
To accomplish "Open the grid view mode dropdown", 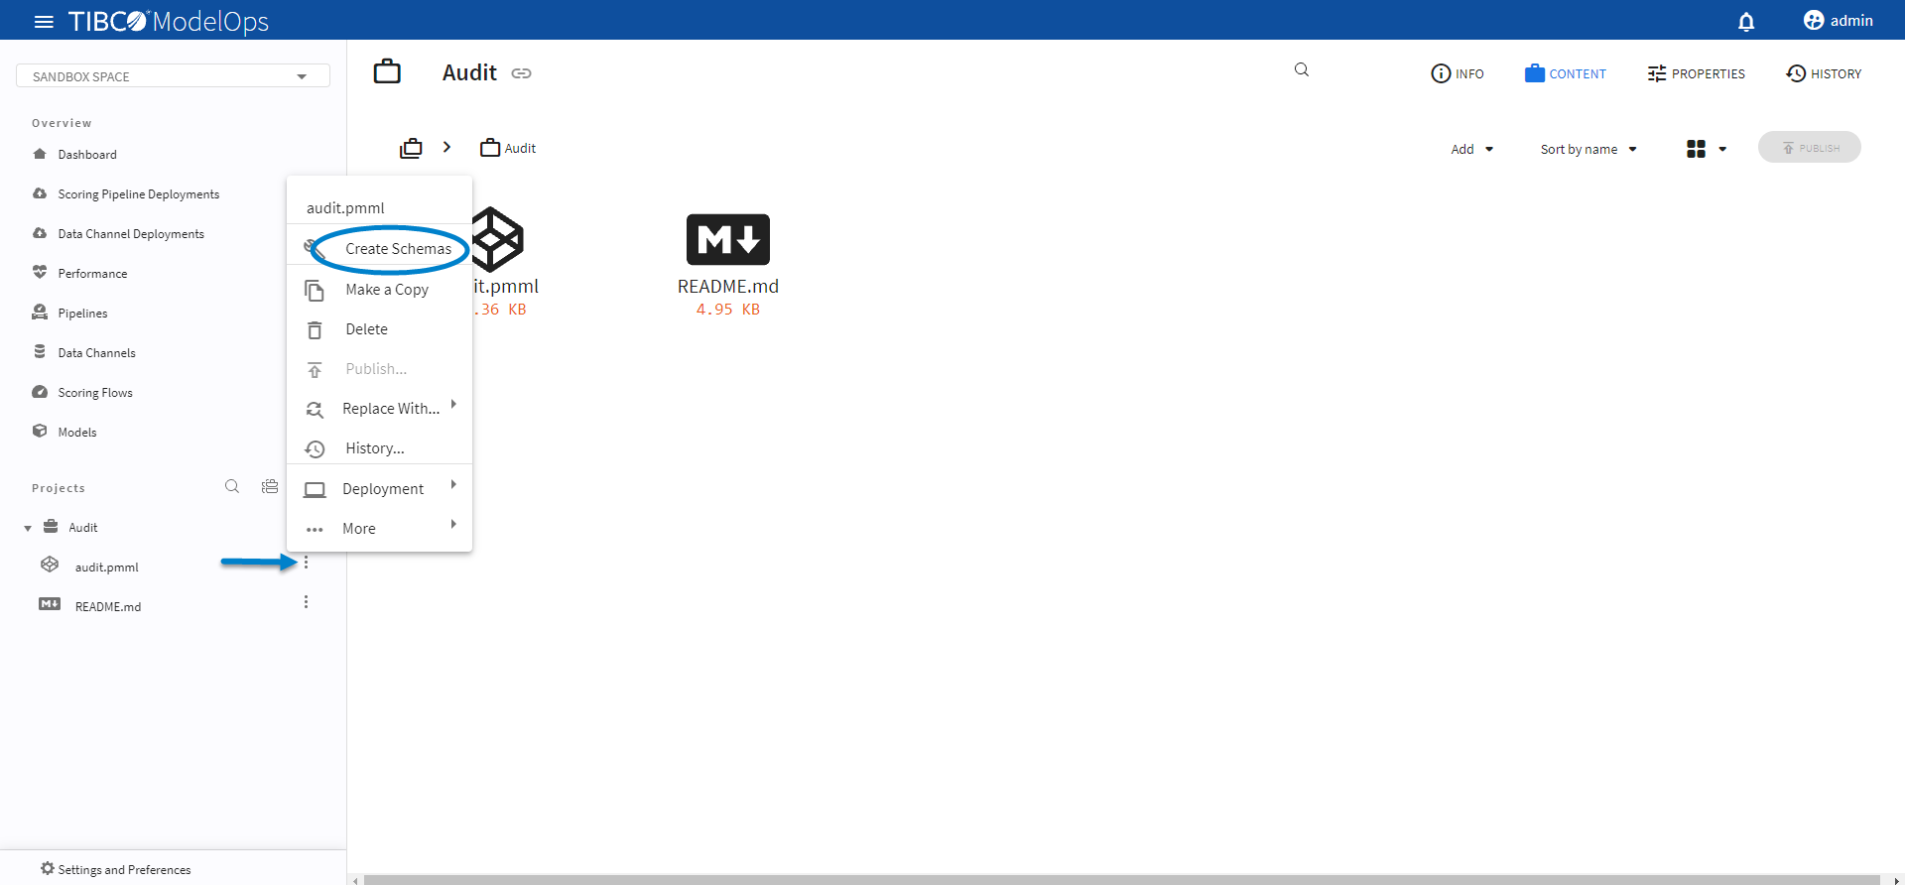I will (x=1707, y=149).
